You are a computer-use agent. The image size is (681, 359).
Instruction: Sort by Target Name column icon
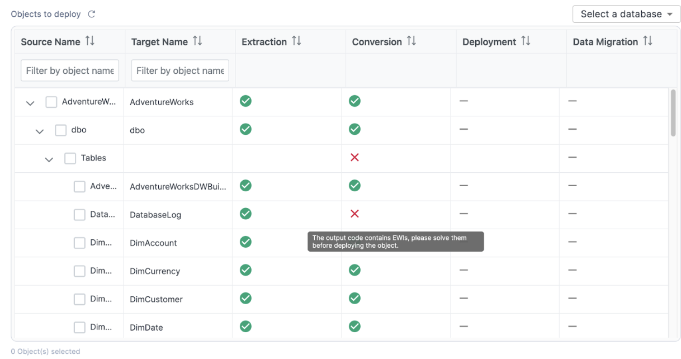197,41
